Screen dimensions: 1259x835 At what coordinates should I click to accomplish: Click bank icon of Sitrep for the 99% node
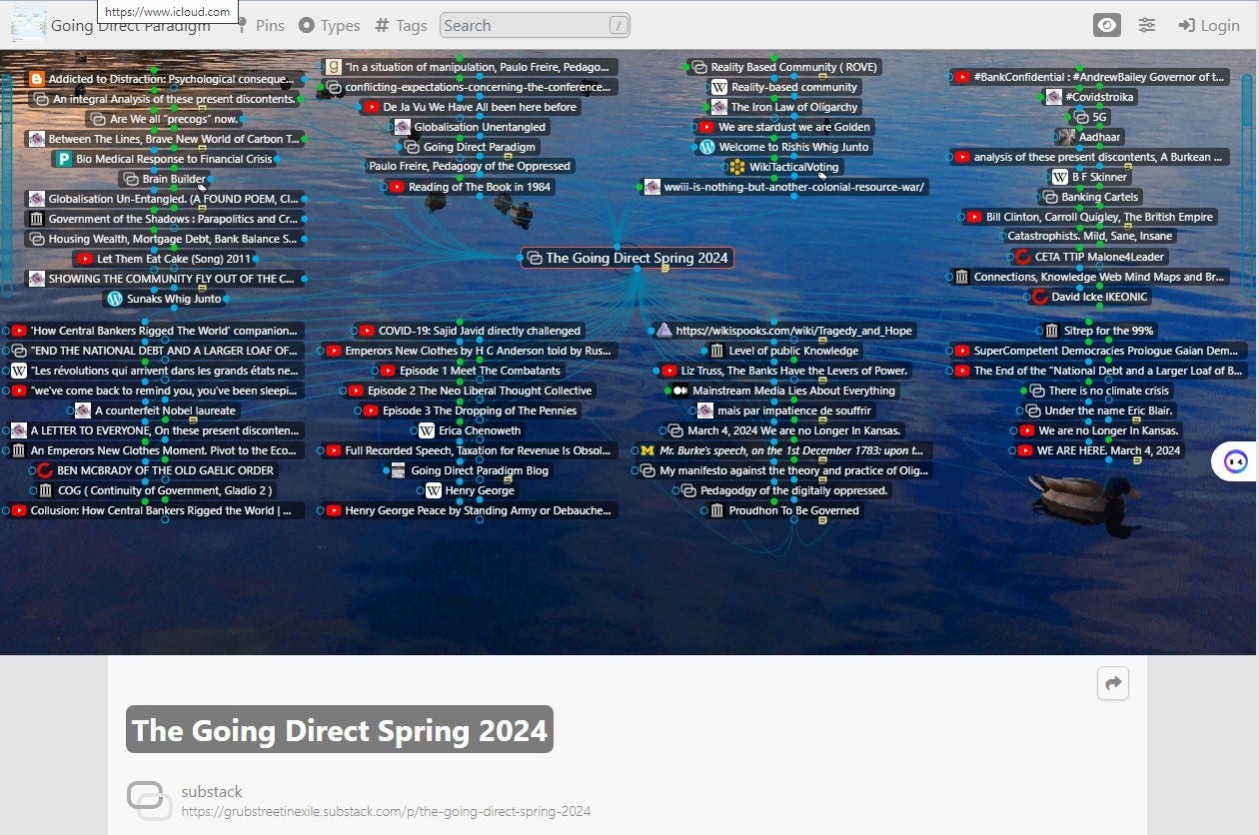1051,331
